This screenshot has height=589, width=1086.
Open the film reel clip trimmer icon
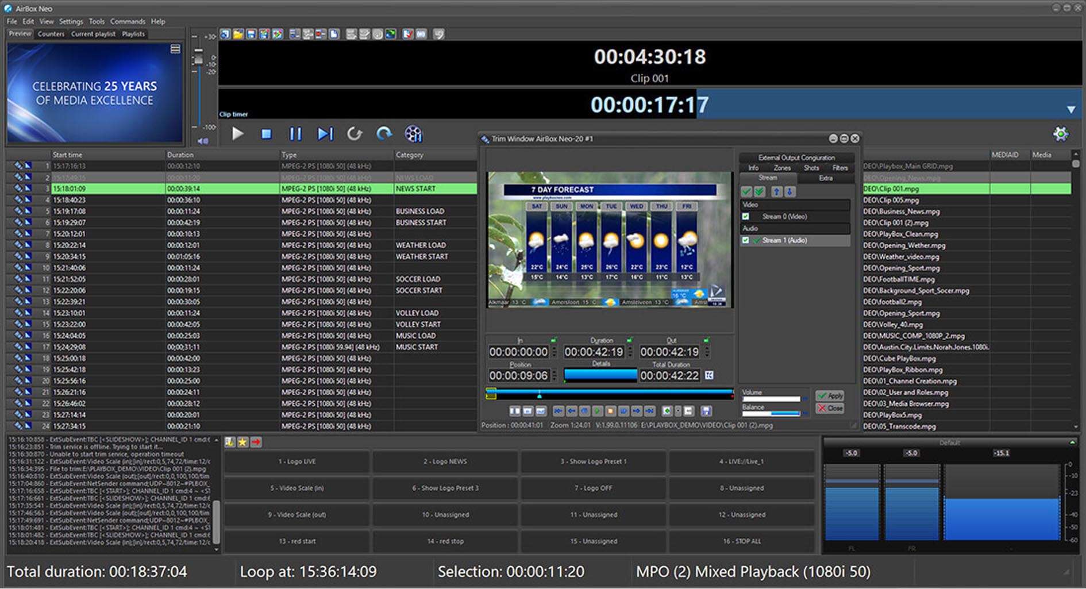(x=413, y=134)
